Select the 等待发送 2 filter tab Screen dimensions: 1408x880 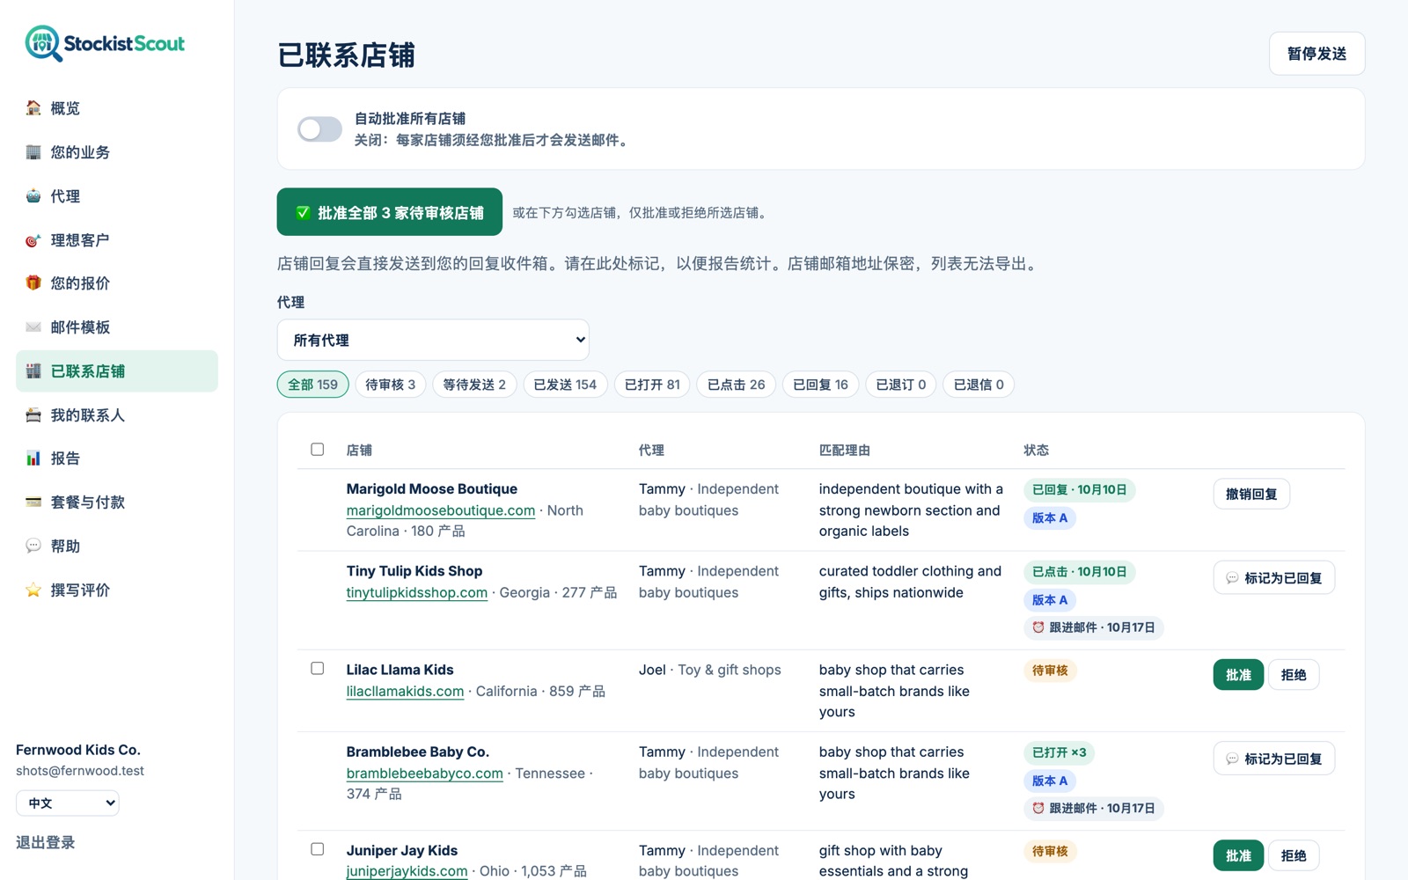(474, 385)
